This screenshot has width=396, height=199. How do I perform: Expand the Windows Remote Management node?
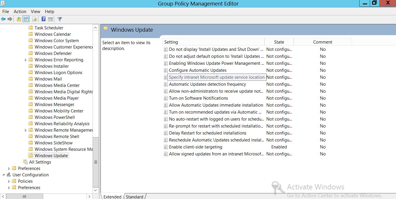26,130
